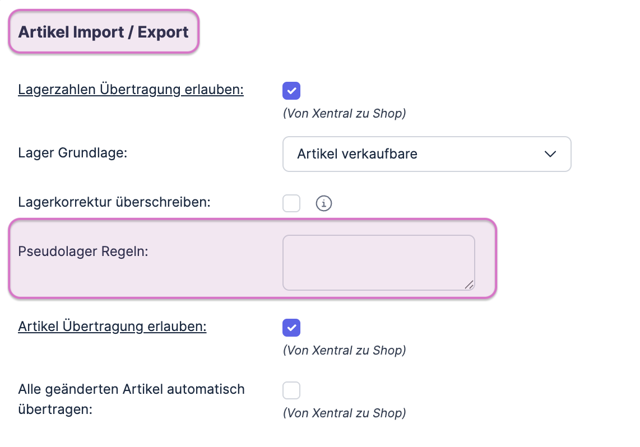The width and height of the screenshot is (640, 447).
Task: Enable automatic transfer of all changed articles
Action: pos(291,390)
